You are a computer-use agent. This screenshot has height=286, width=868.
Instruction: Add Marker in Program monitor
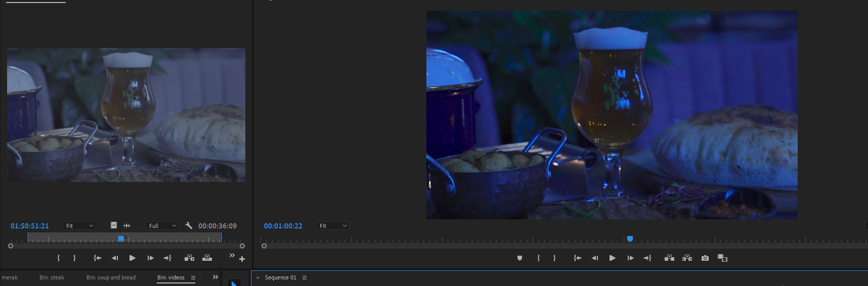[x=519, y=258]
